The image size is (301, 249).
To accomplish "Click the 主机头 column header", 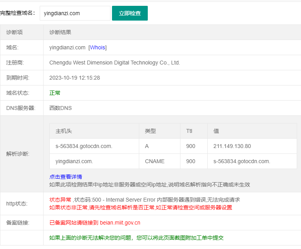I will pyautogui.click(x=64, y=131).
